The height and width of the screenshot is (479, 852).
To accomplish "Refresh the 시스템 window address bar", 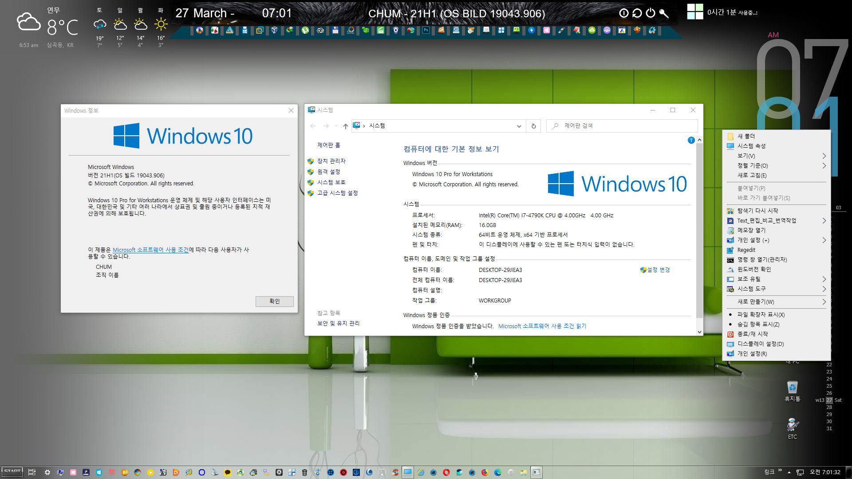I will tap(533, 126).
